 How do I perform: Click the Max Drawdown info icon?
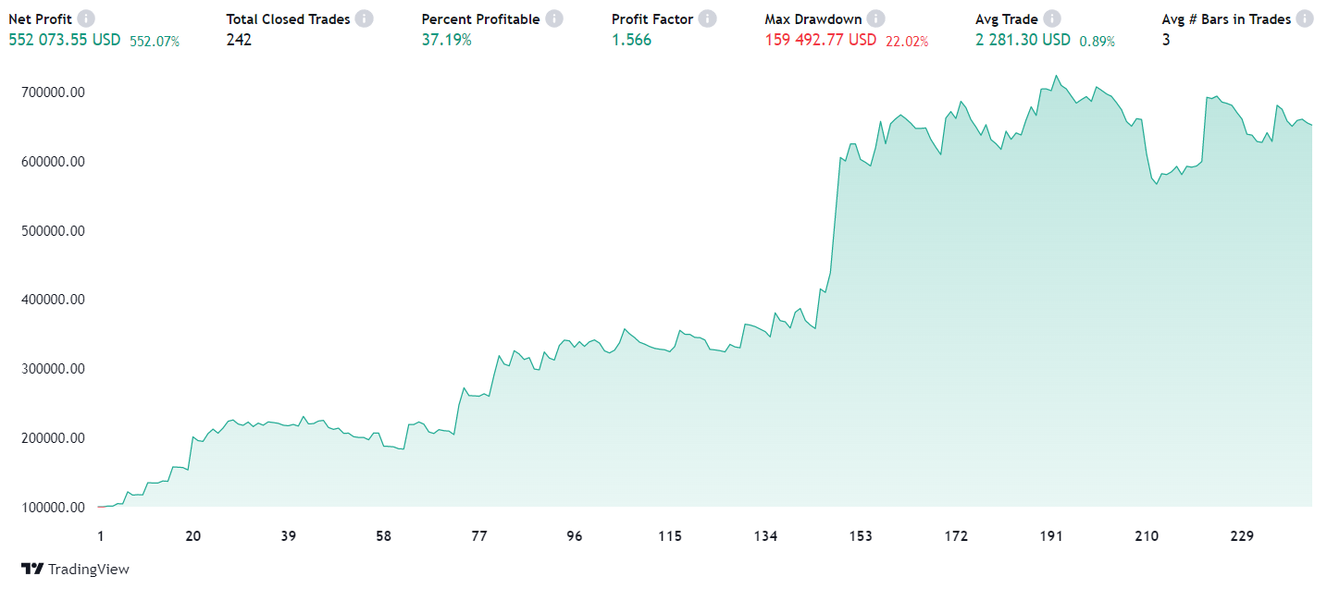(876, 18)
